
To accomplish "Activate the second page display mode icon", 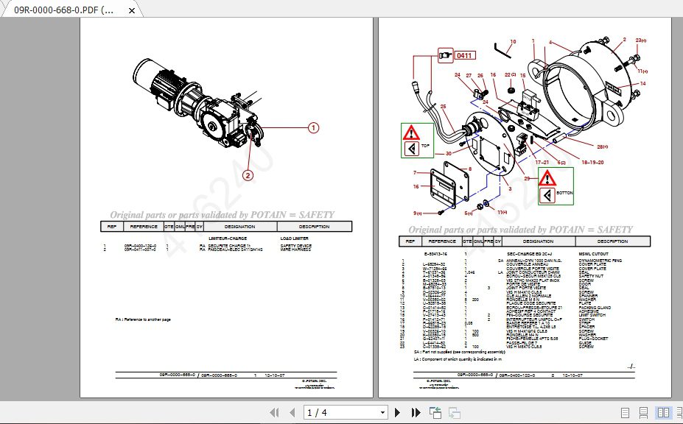I will (643, 412).
